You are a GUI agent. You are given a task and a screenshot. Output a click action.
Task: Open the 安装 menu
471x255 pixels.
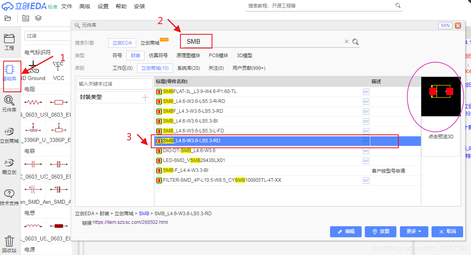point(139,6)
